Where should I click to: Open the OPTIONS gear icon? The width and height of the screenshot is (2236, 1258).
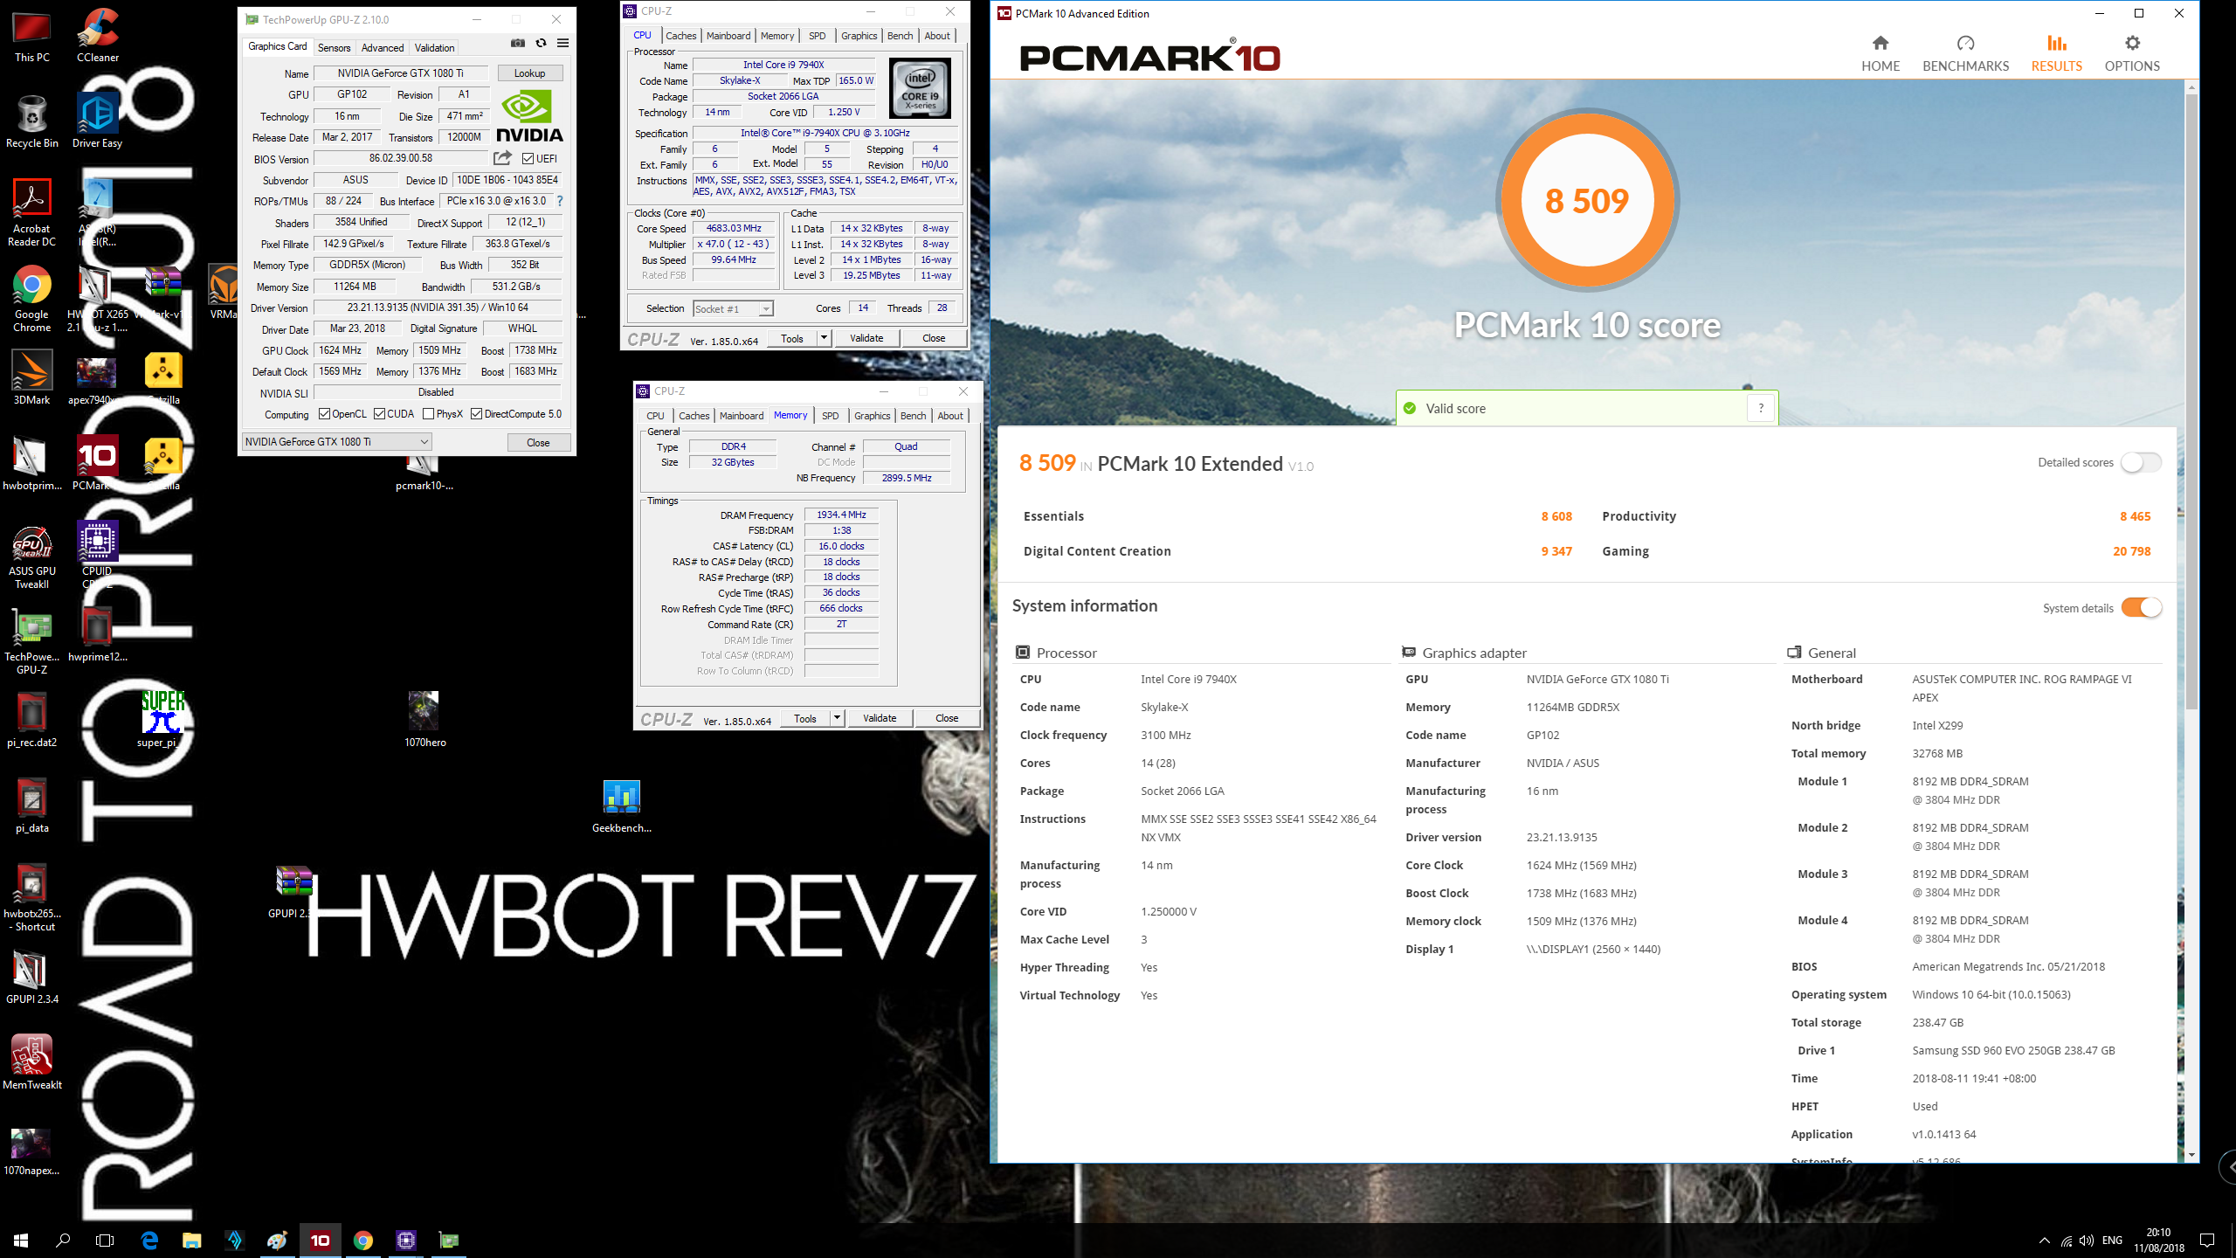(2132, 44)
